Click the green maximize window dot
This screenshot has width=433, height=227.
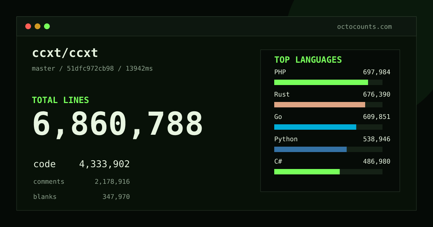(47, 26)
